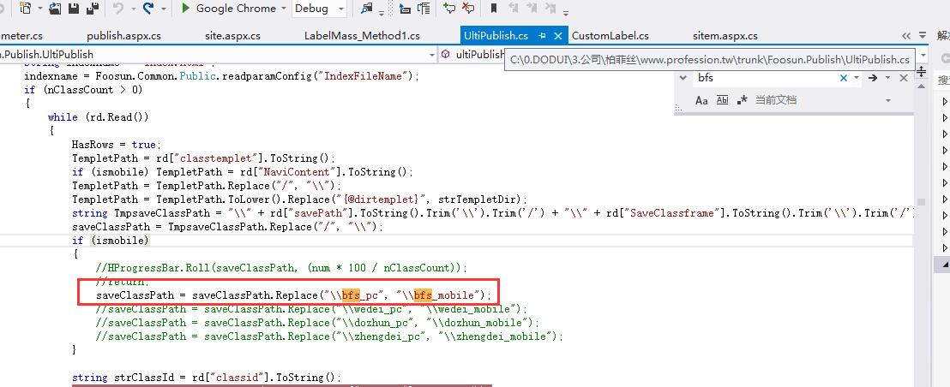This screenshot has width=950, height=387.
Task: Open the Debug configuration combo box
Action: [x=319, y=9]
